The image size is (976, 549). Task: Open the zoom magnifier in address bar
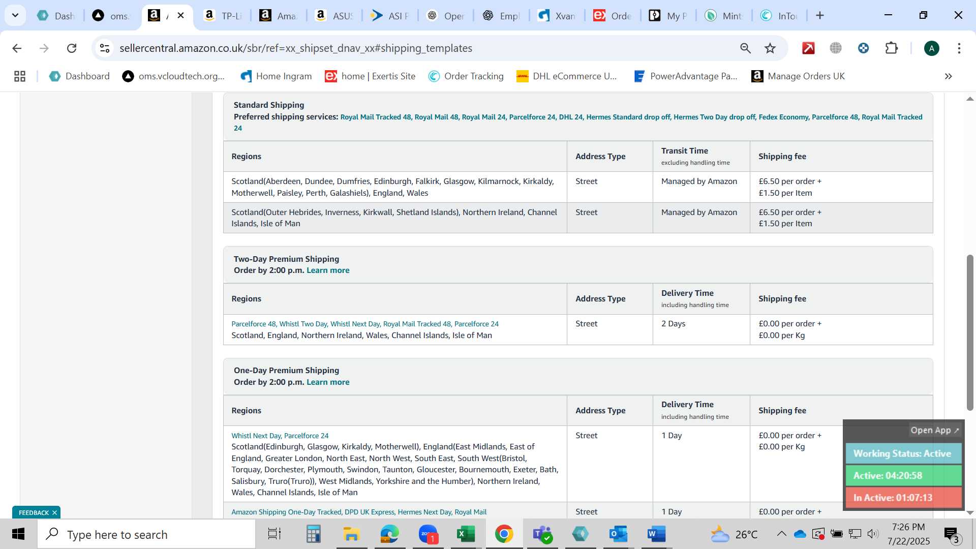click(745, 48)
